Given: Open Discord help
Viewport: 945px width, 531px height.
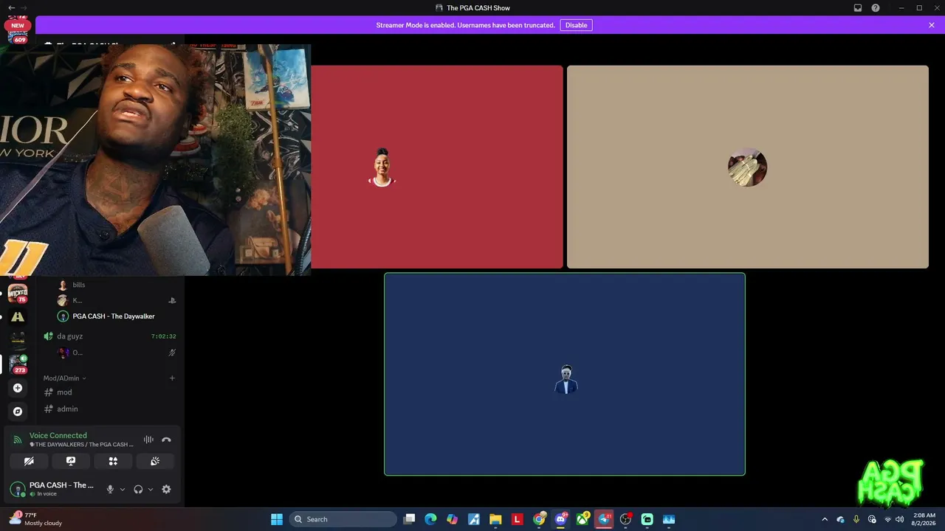Looking at the screenshot, I should point(876,8).
